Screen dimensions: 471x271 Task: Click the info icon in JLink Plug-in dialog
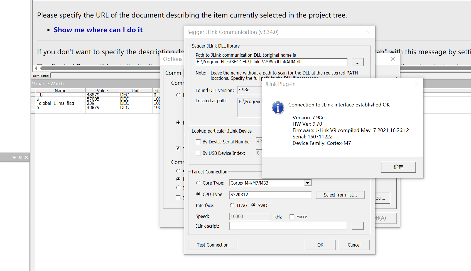(x=278, y=108)
